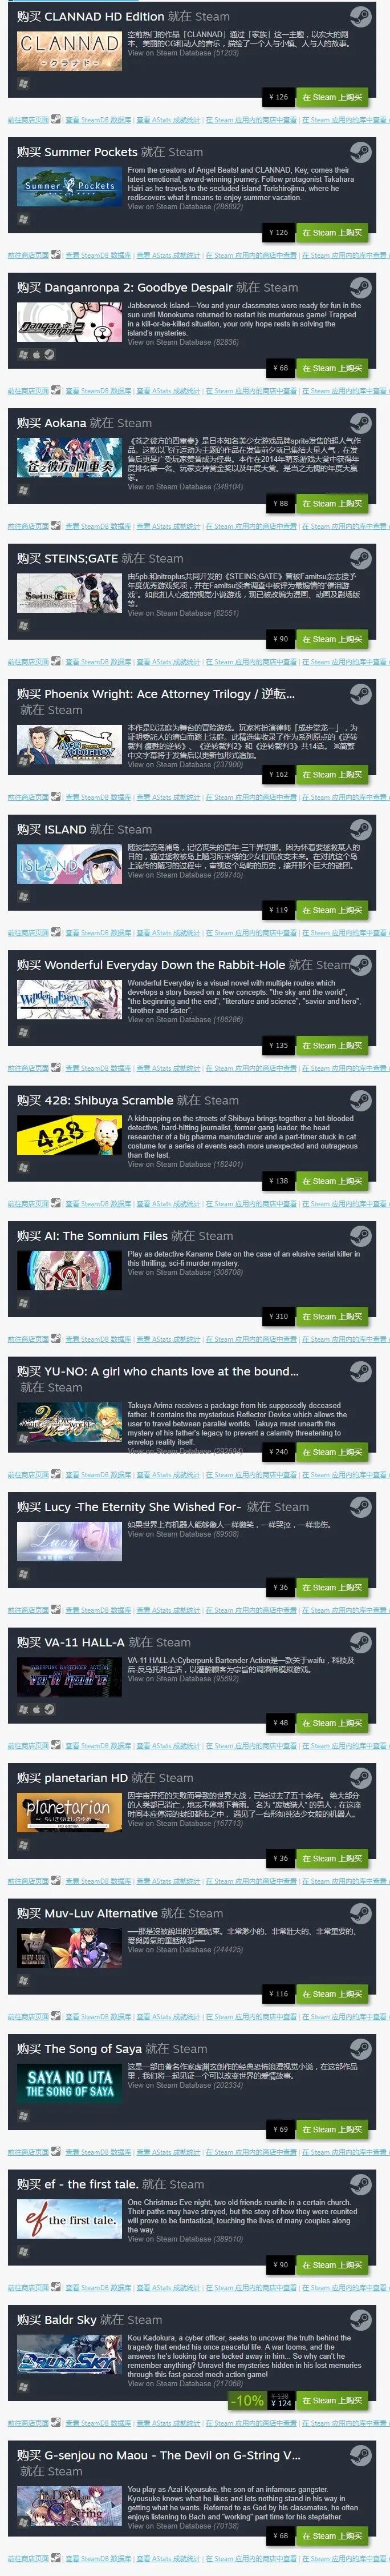Click the Steam logo in Summer Pockets widget

[361, 153]
